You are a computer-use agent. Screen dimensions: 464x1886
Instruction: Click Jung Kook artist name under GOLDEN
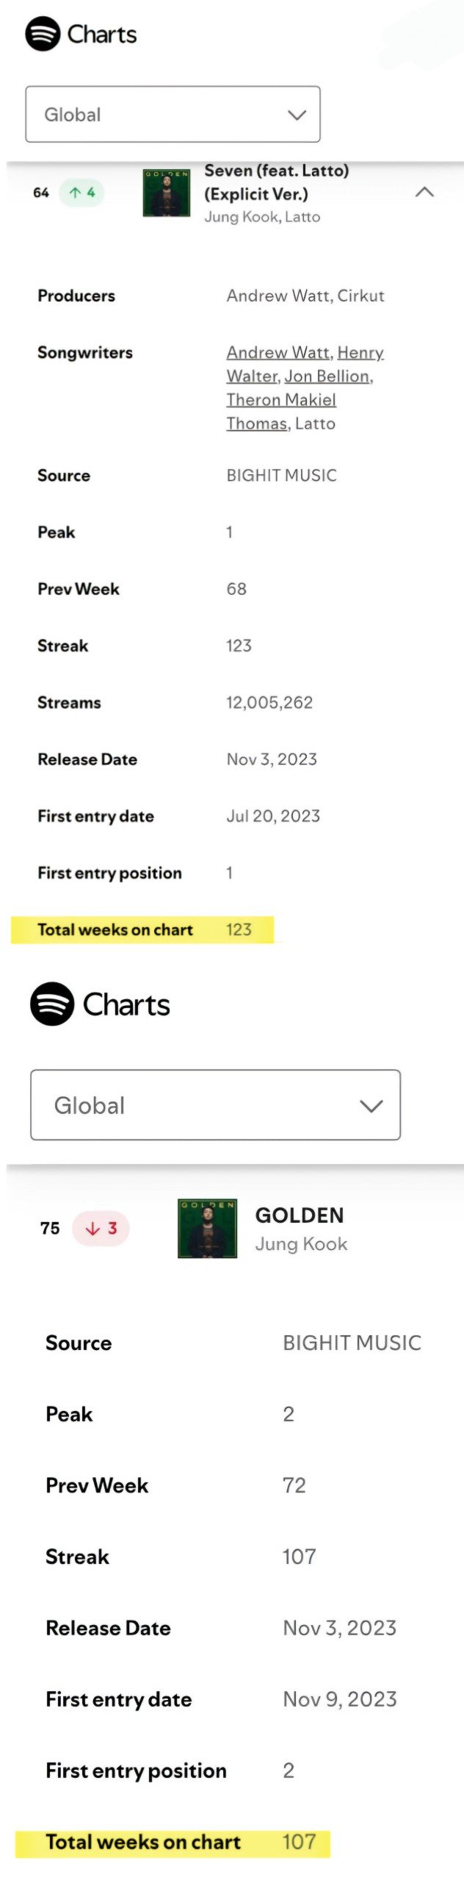301,1244
